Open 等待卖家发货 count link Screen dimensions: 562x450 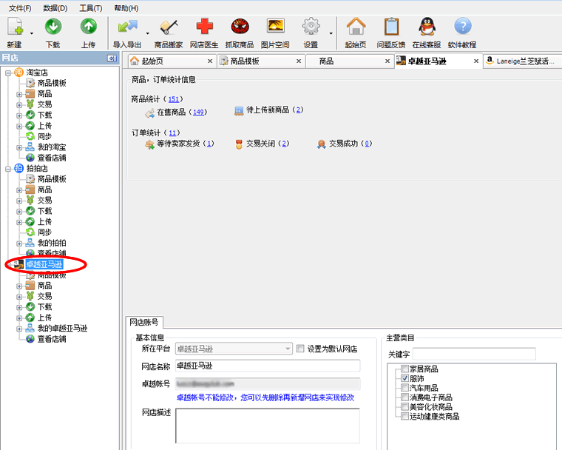click(x=209, y=144)
